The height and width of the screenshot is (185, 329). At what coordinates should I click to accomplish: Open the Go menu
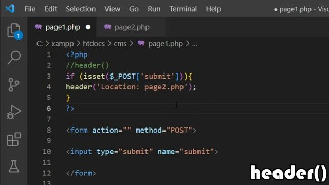pos(134,9)
